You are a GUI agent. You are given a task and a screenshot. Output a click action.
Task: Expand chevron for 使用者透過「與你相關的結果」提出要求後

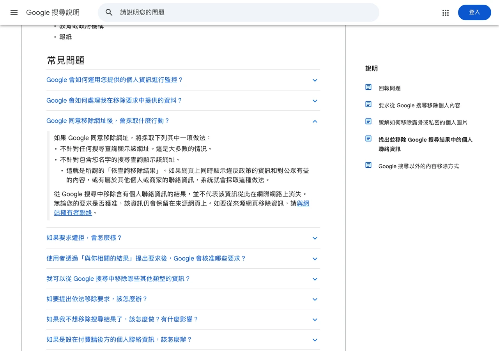[x=315, y=259]
